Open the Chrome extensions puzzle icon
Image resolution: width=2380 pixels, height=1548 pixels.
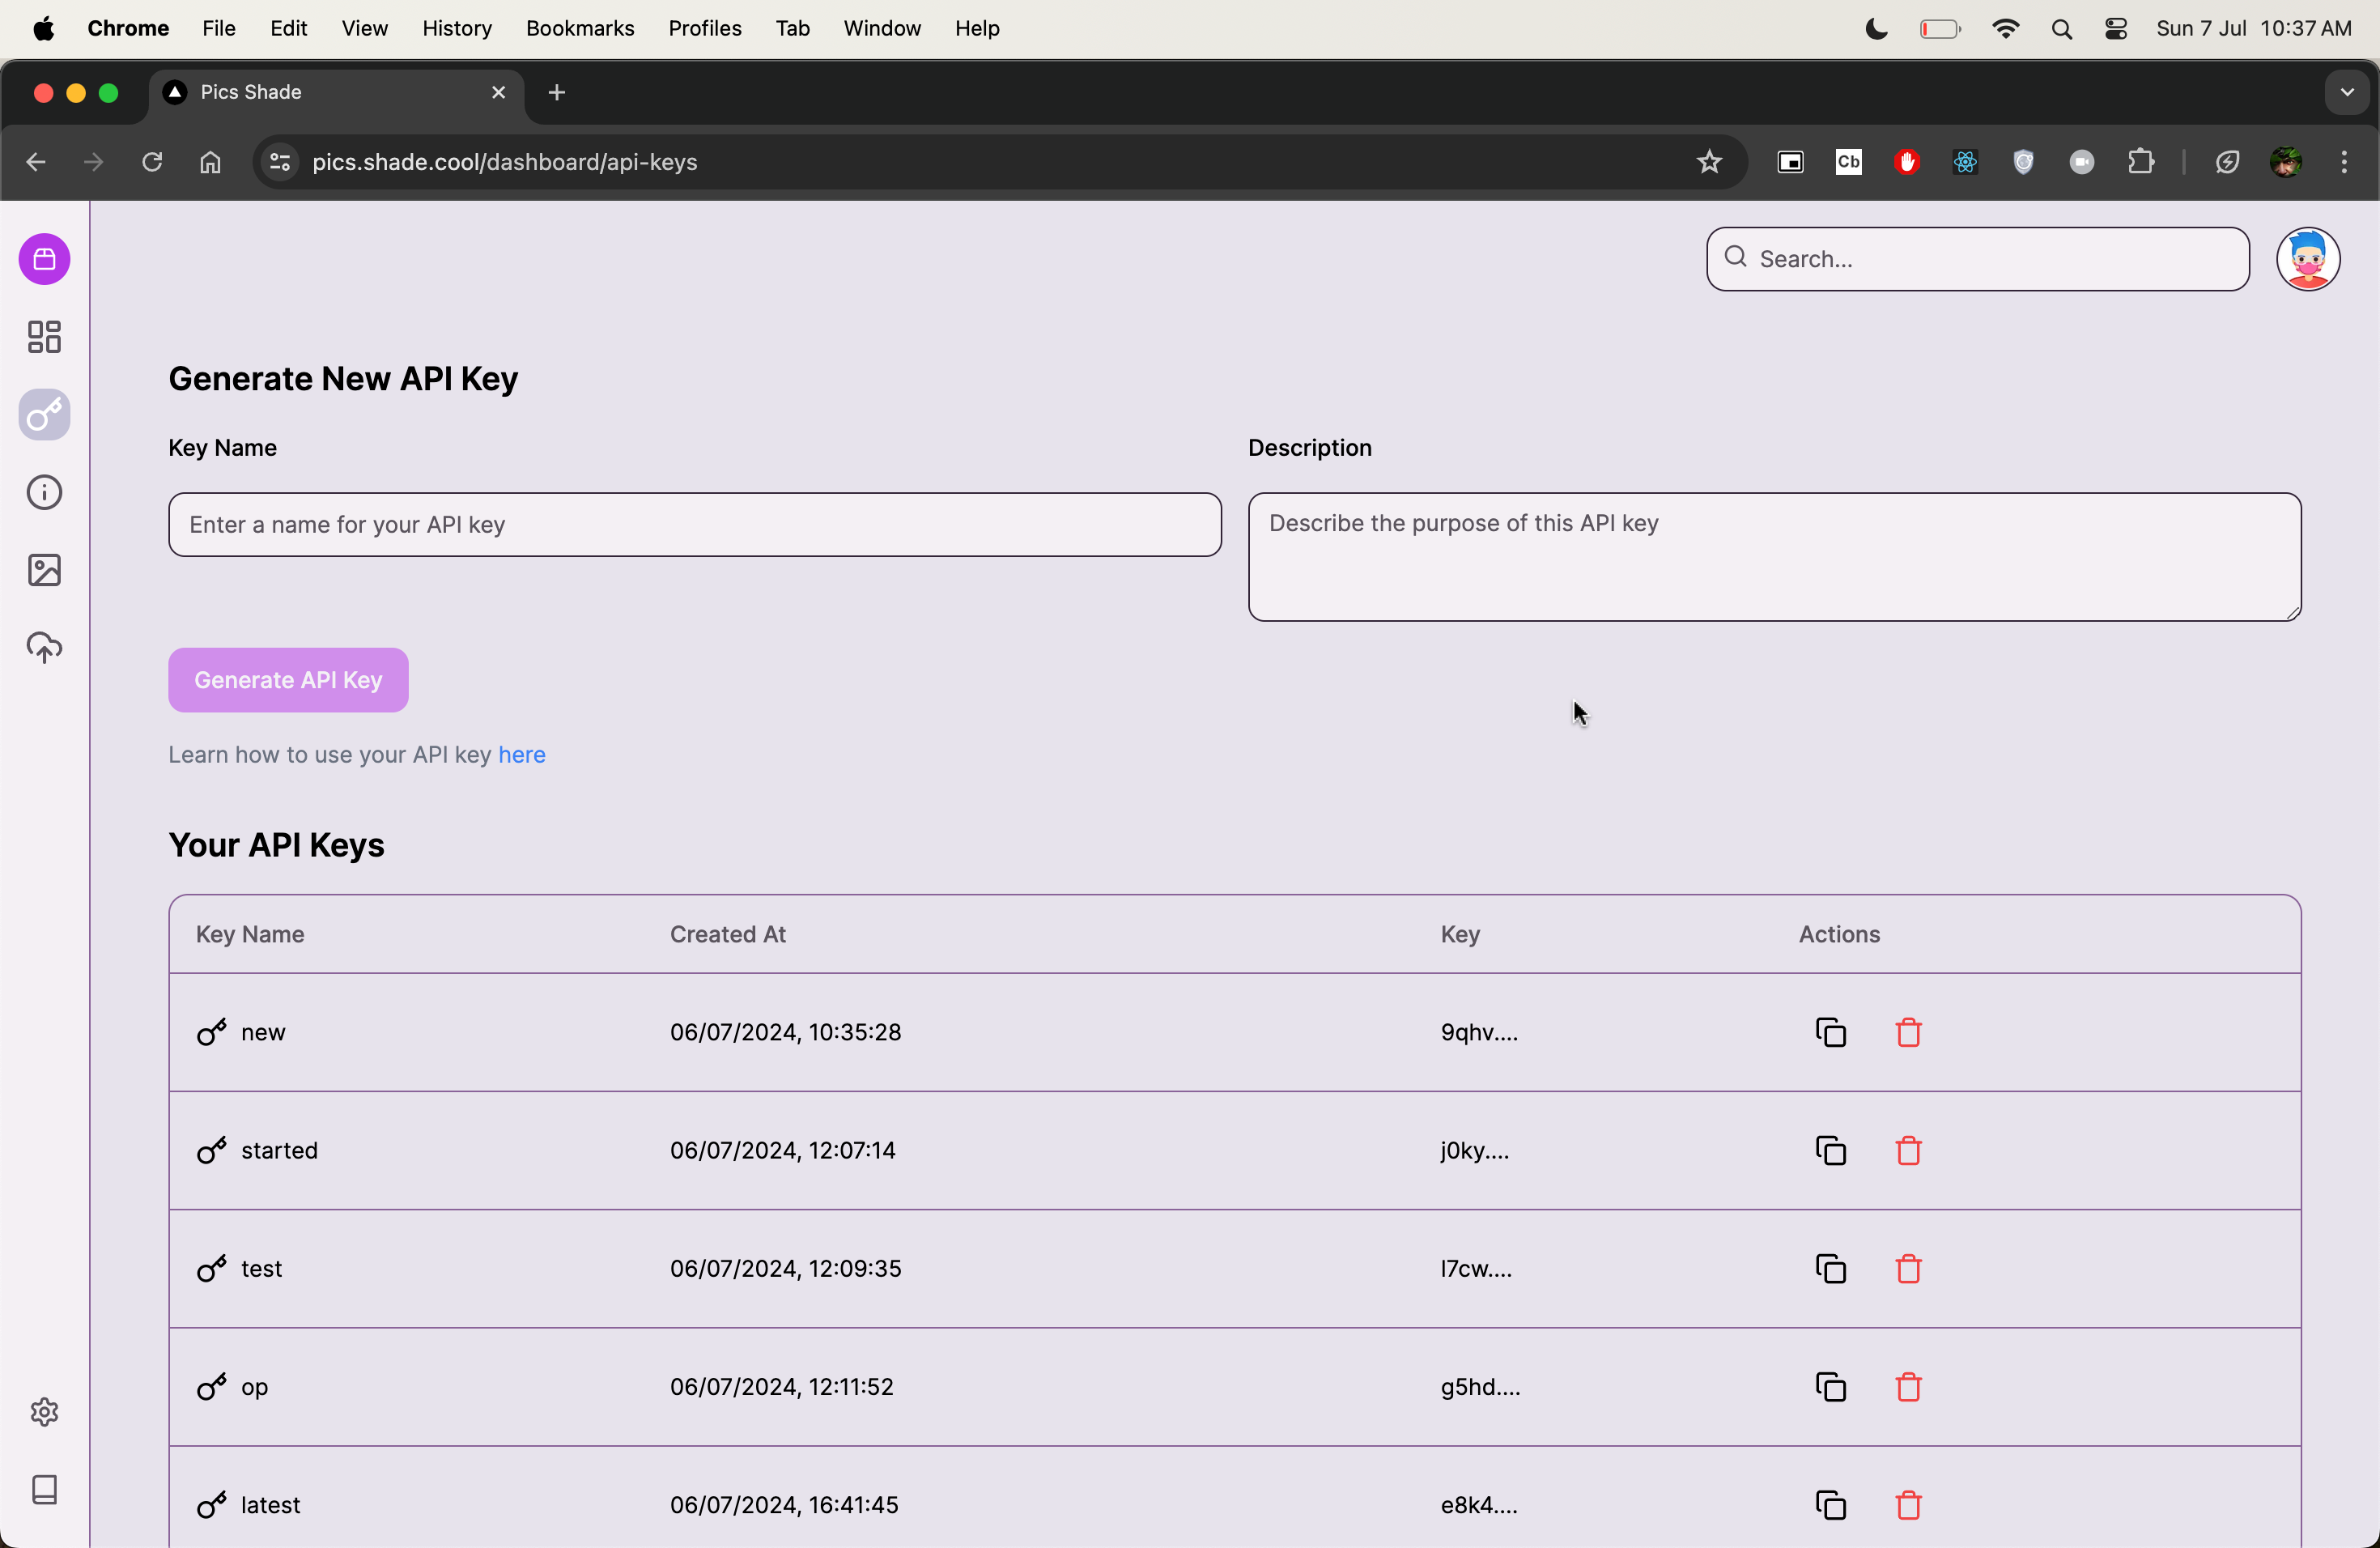[x=2141, y=162]
